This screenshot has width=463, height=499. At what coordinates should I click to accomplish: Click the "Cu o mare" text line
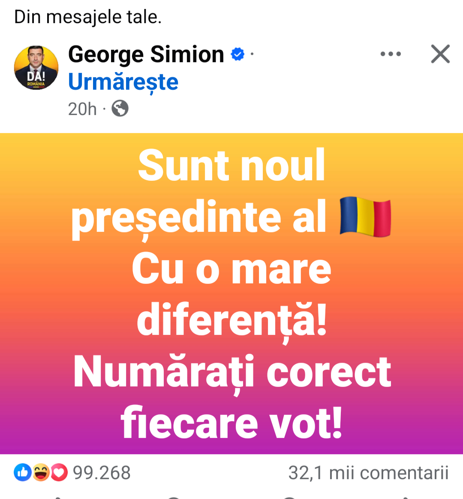click(231, 269)
